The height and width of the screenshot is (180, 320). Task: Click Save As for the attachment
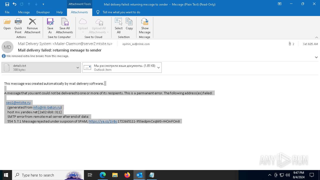[50, 26]
